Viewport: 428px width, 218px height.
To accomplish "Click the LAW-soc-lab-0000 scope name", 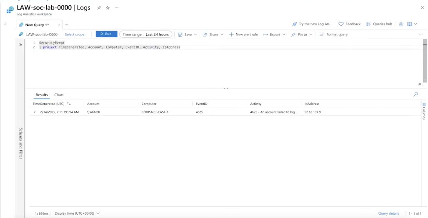I will (x=42, y=35).
